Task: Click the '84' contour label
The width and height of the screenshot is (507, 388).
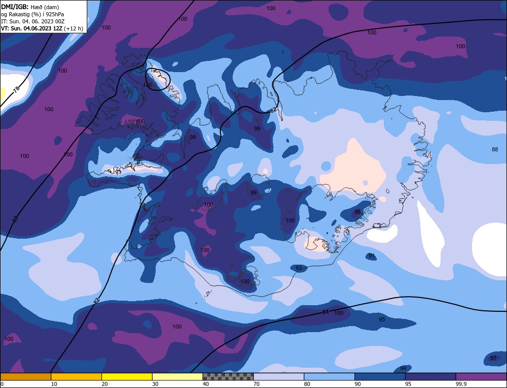Action: (325, 312)
